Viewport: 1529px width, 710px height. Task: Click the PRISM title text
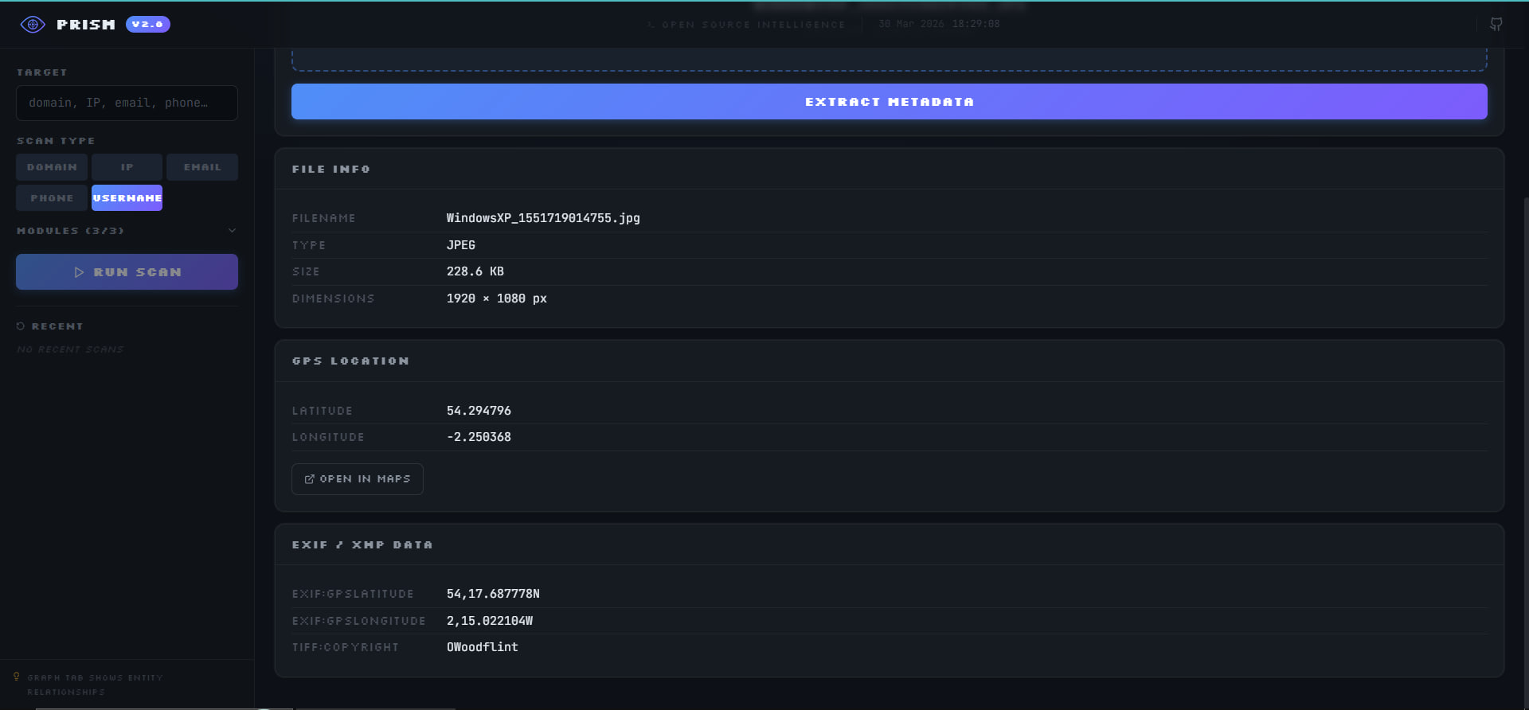pos(86,25)
